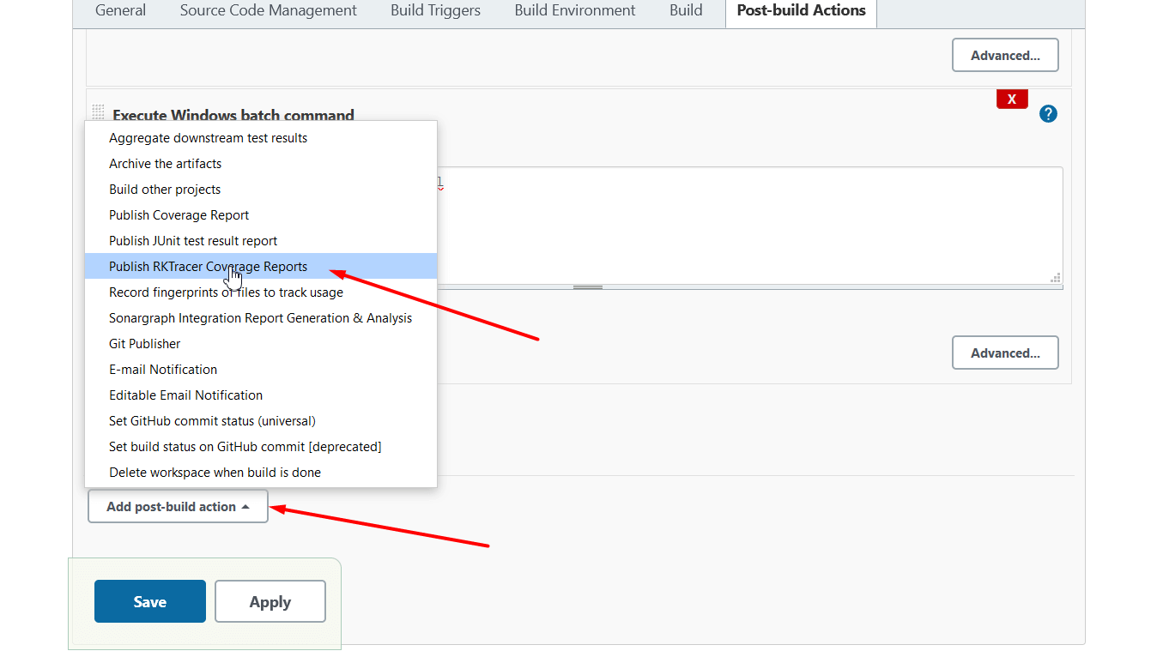Screen dimensions: 1157x657
Task: Click the textarea resize grip corner
Action: coord(1055,277)
